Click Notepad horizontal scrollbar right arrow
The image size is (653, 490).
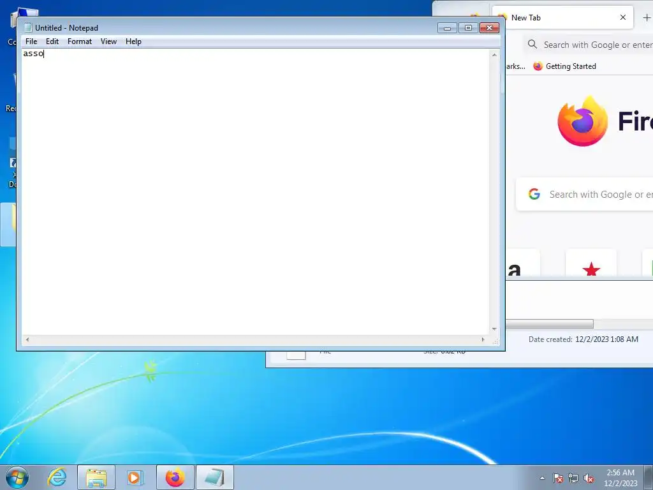coord(483,339)
